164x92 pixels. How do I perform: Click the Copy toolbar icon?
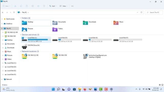21,6
